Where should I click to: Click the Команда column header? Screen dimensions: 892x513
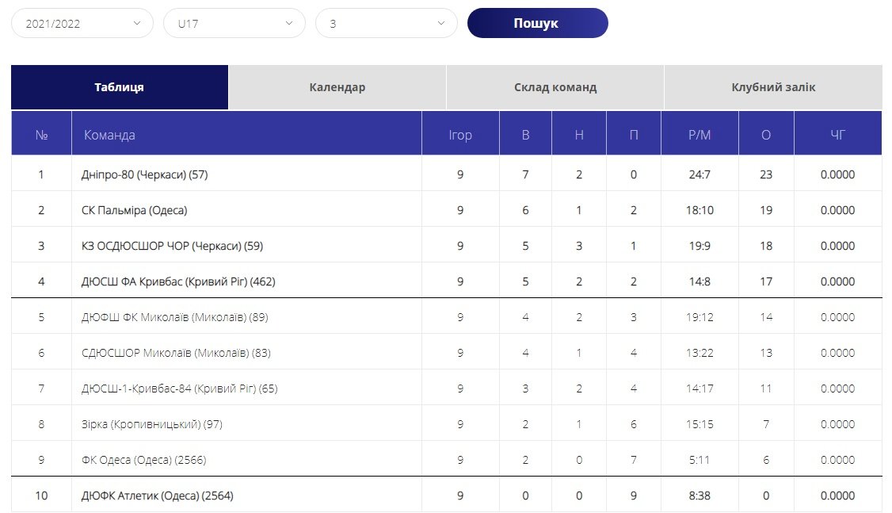(x=109, y=135)
